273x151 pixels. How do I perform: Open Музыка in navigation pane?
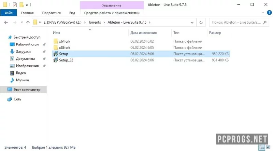[x=22, y=80]
